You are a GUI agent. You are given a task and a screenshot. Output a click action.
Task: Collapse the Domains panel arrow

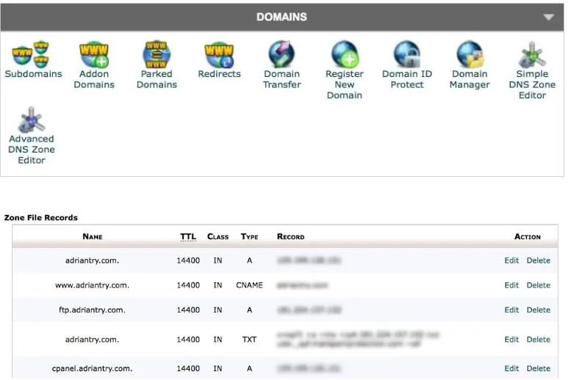(x=548, y=18)
